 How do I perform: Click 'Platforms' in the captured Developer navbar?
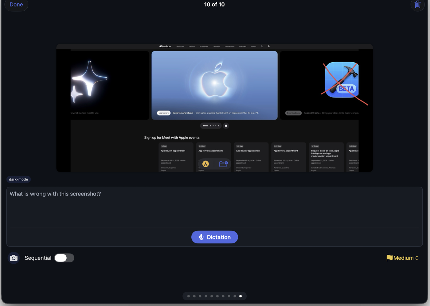coord(192,46)
